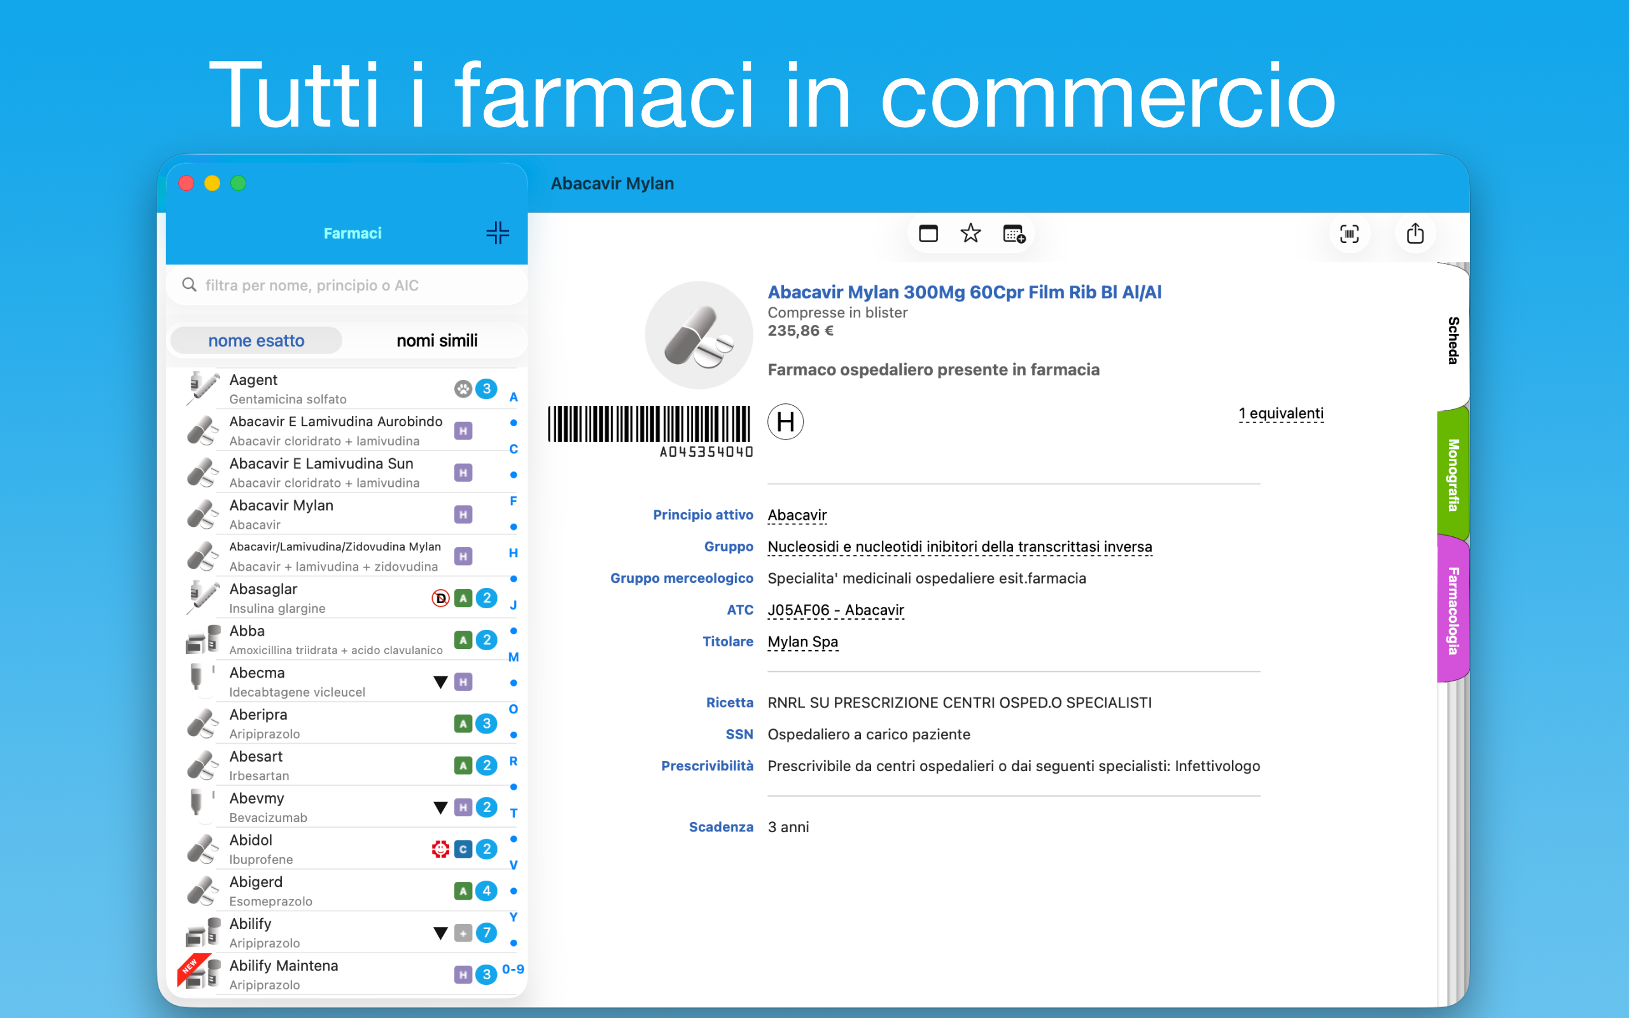Click the price 235,86 € text
This screenshot has height=1018, width=1629.
click(801, 331)
